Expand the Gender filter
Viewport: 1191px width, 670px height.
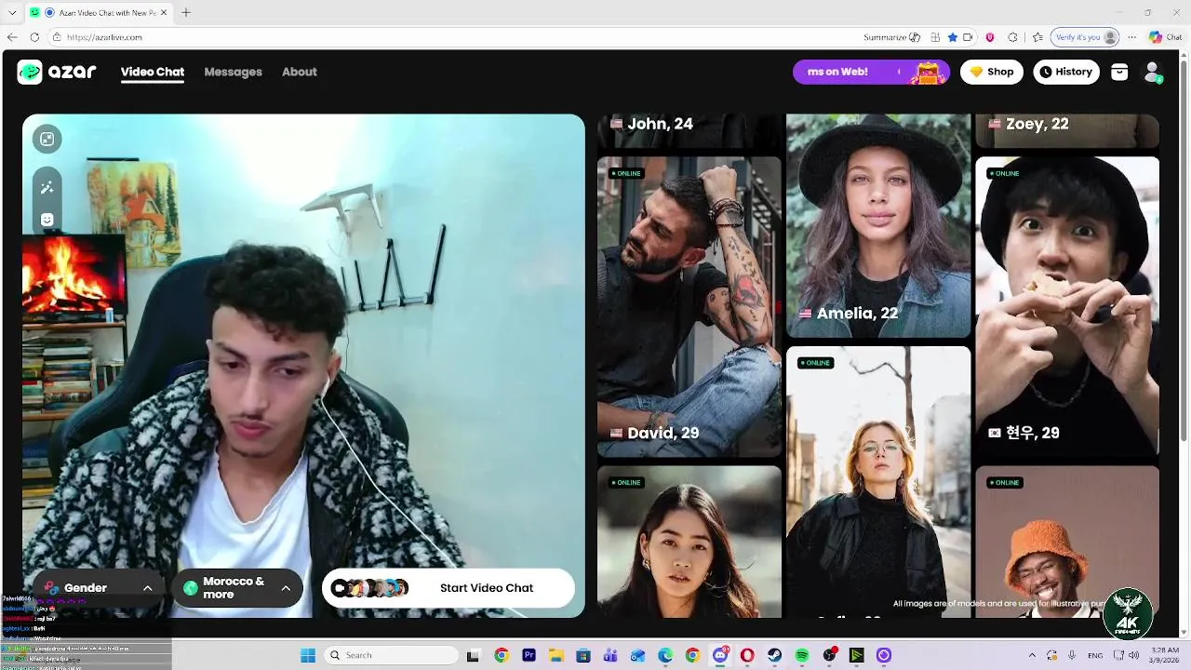(98, 588)
